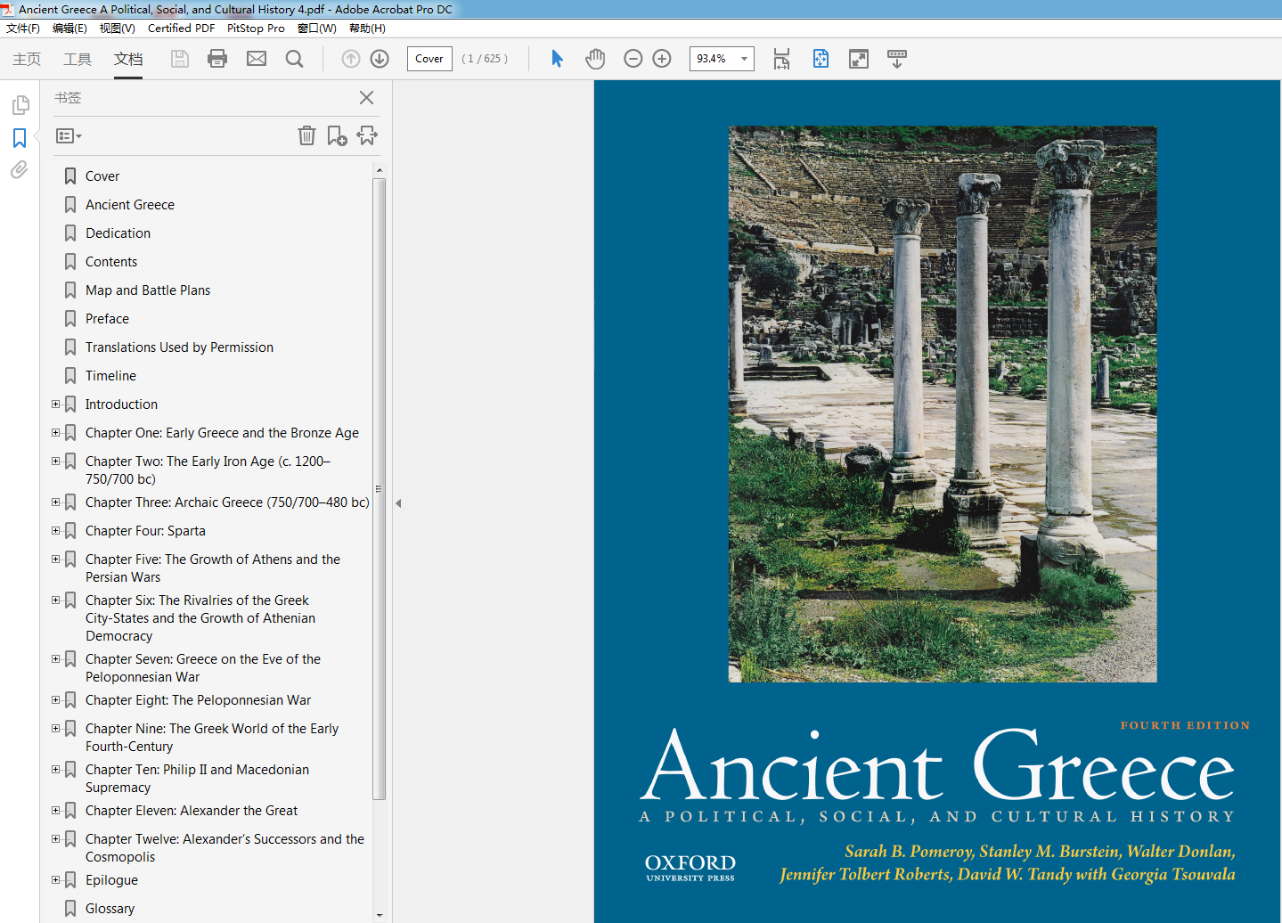Open Page Thumbnails panel icon
The width and height of the screenshot is (1282, 923).
click(x=20, y=105)
